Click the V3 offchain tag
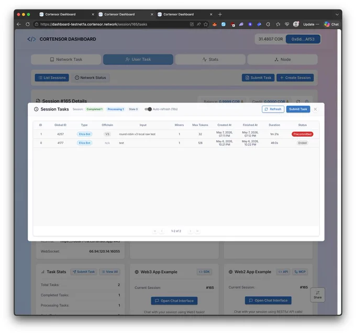 (x=107, y=134)
